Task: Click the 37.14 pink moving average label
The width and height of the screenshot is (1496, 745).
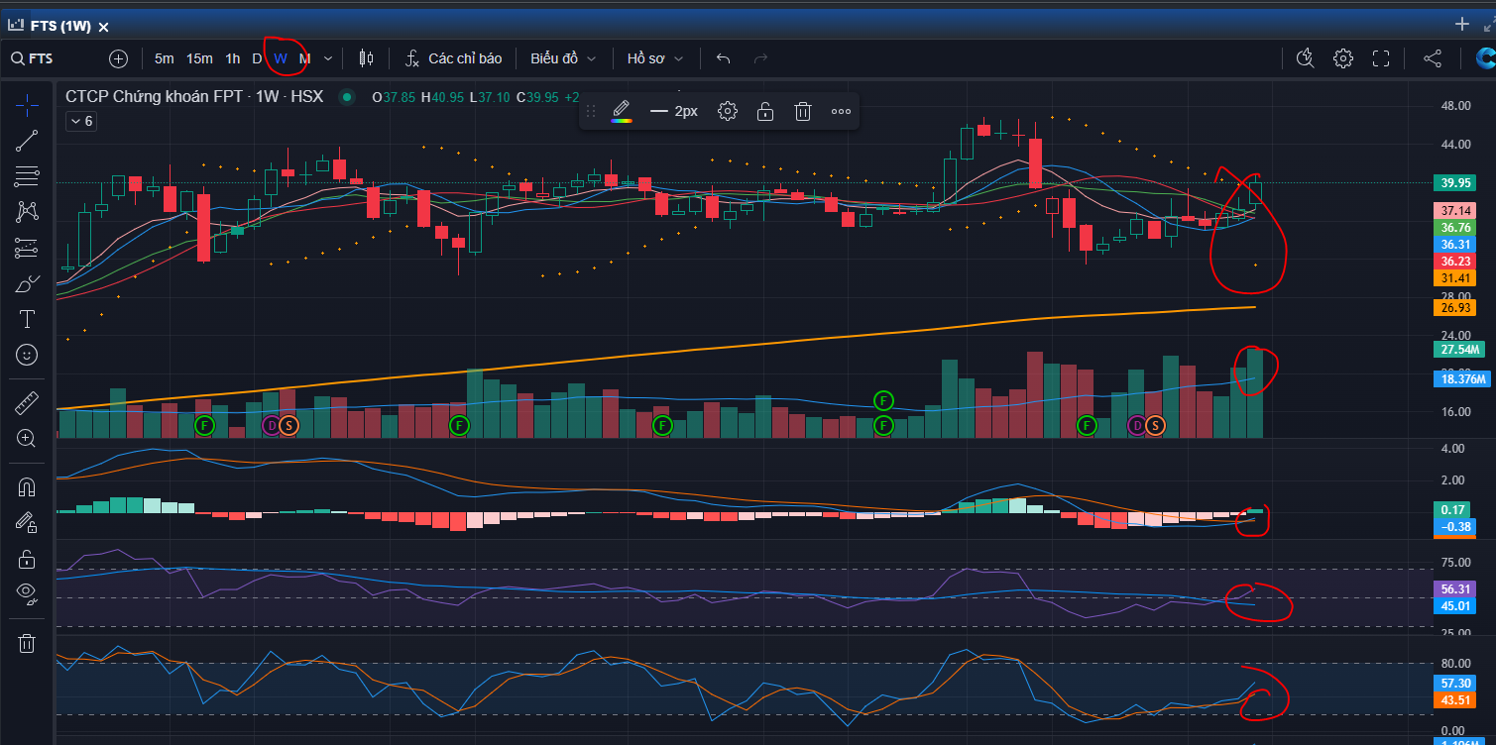Action: point(1455,210)
